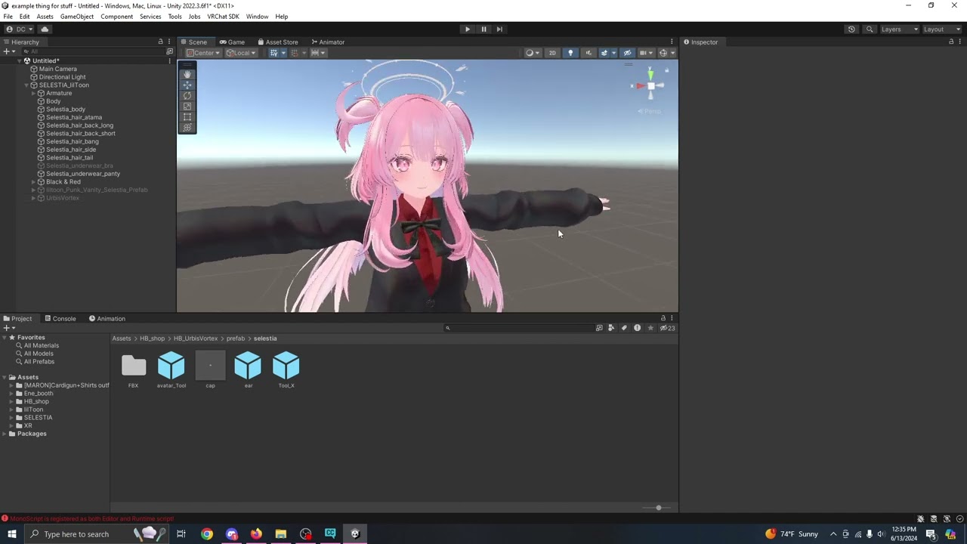Open the Layout dropdown
The height and width of the screenshot is (544, 967).
[x=941, y=29]
